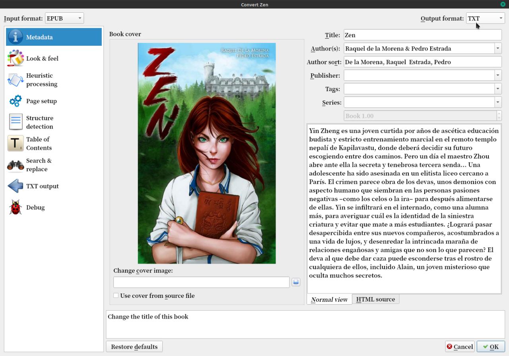Click the Series input field
The image size is (509, 356).
419,102
